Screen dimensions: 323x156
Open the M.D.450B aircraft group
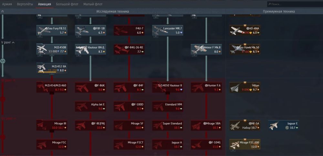52,49
